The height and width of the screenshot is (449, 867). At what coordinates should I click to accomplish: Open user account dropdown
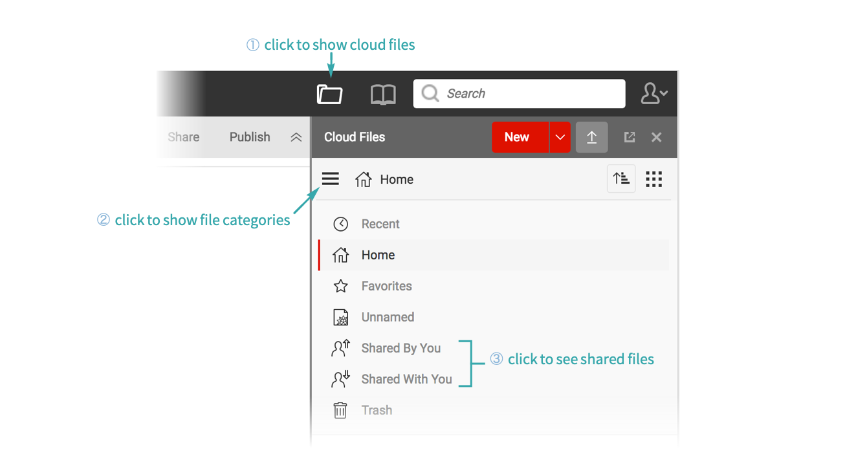[x=653, y=94]
